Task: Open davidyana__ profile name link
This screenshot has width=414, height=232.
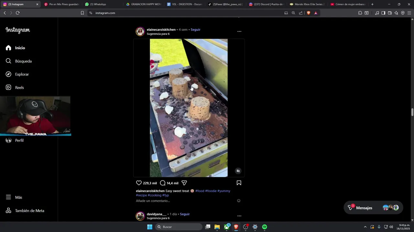Action: point(157,214)
